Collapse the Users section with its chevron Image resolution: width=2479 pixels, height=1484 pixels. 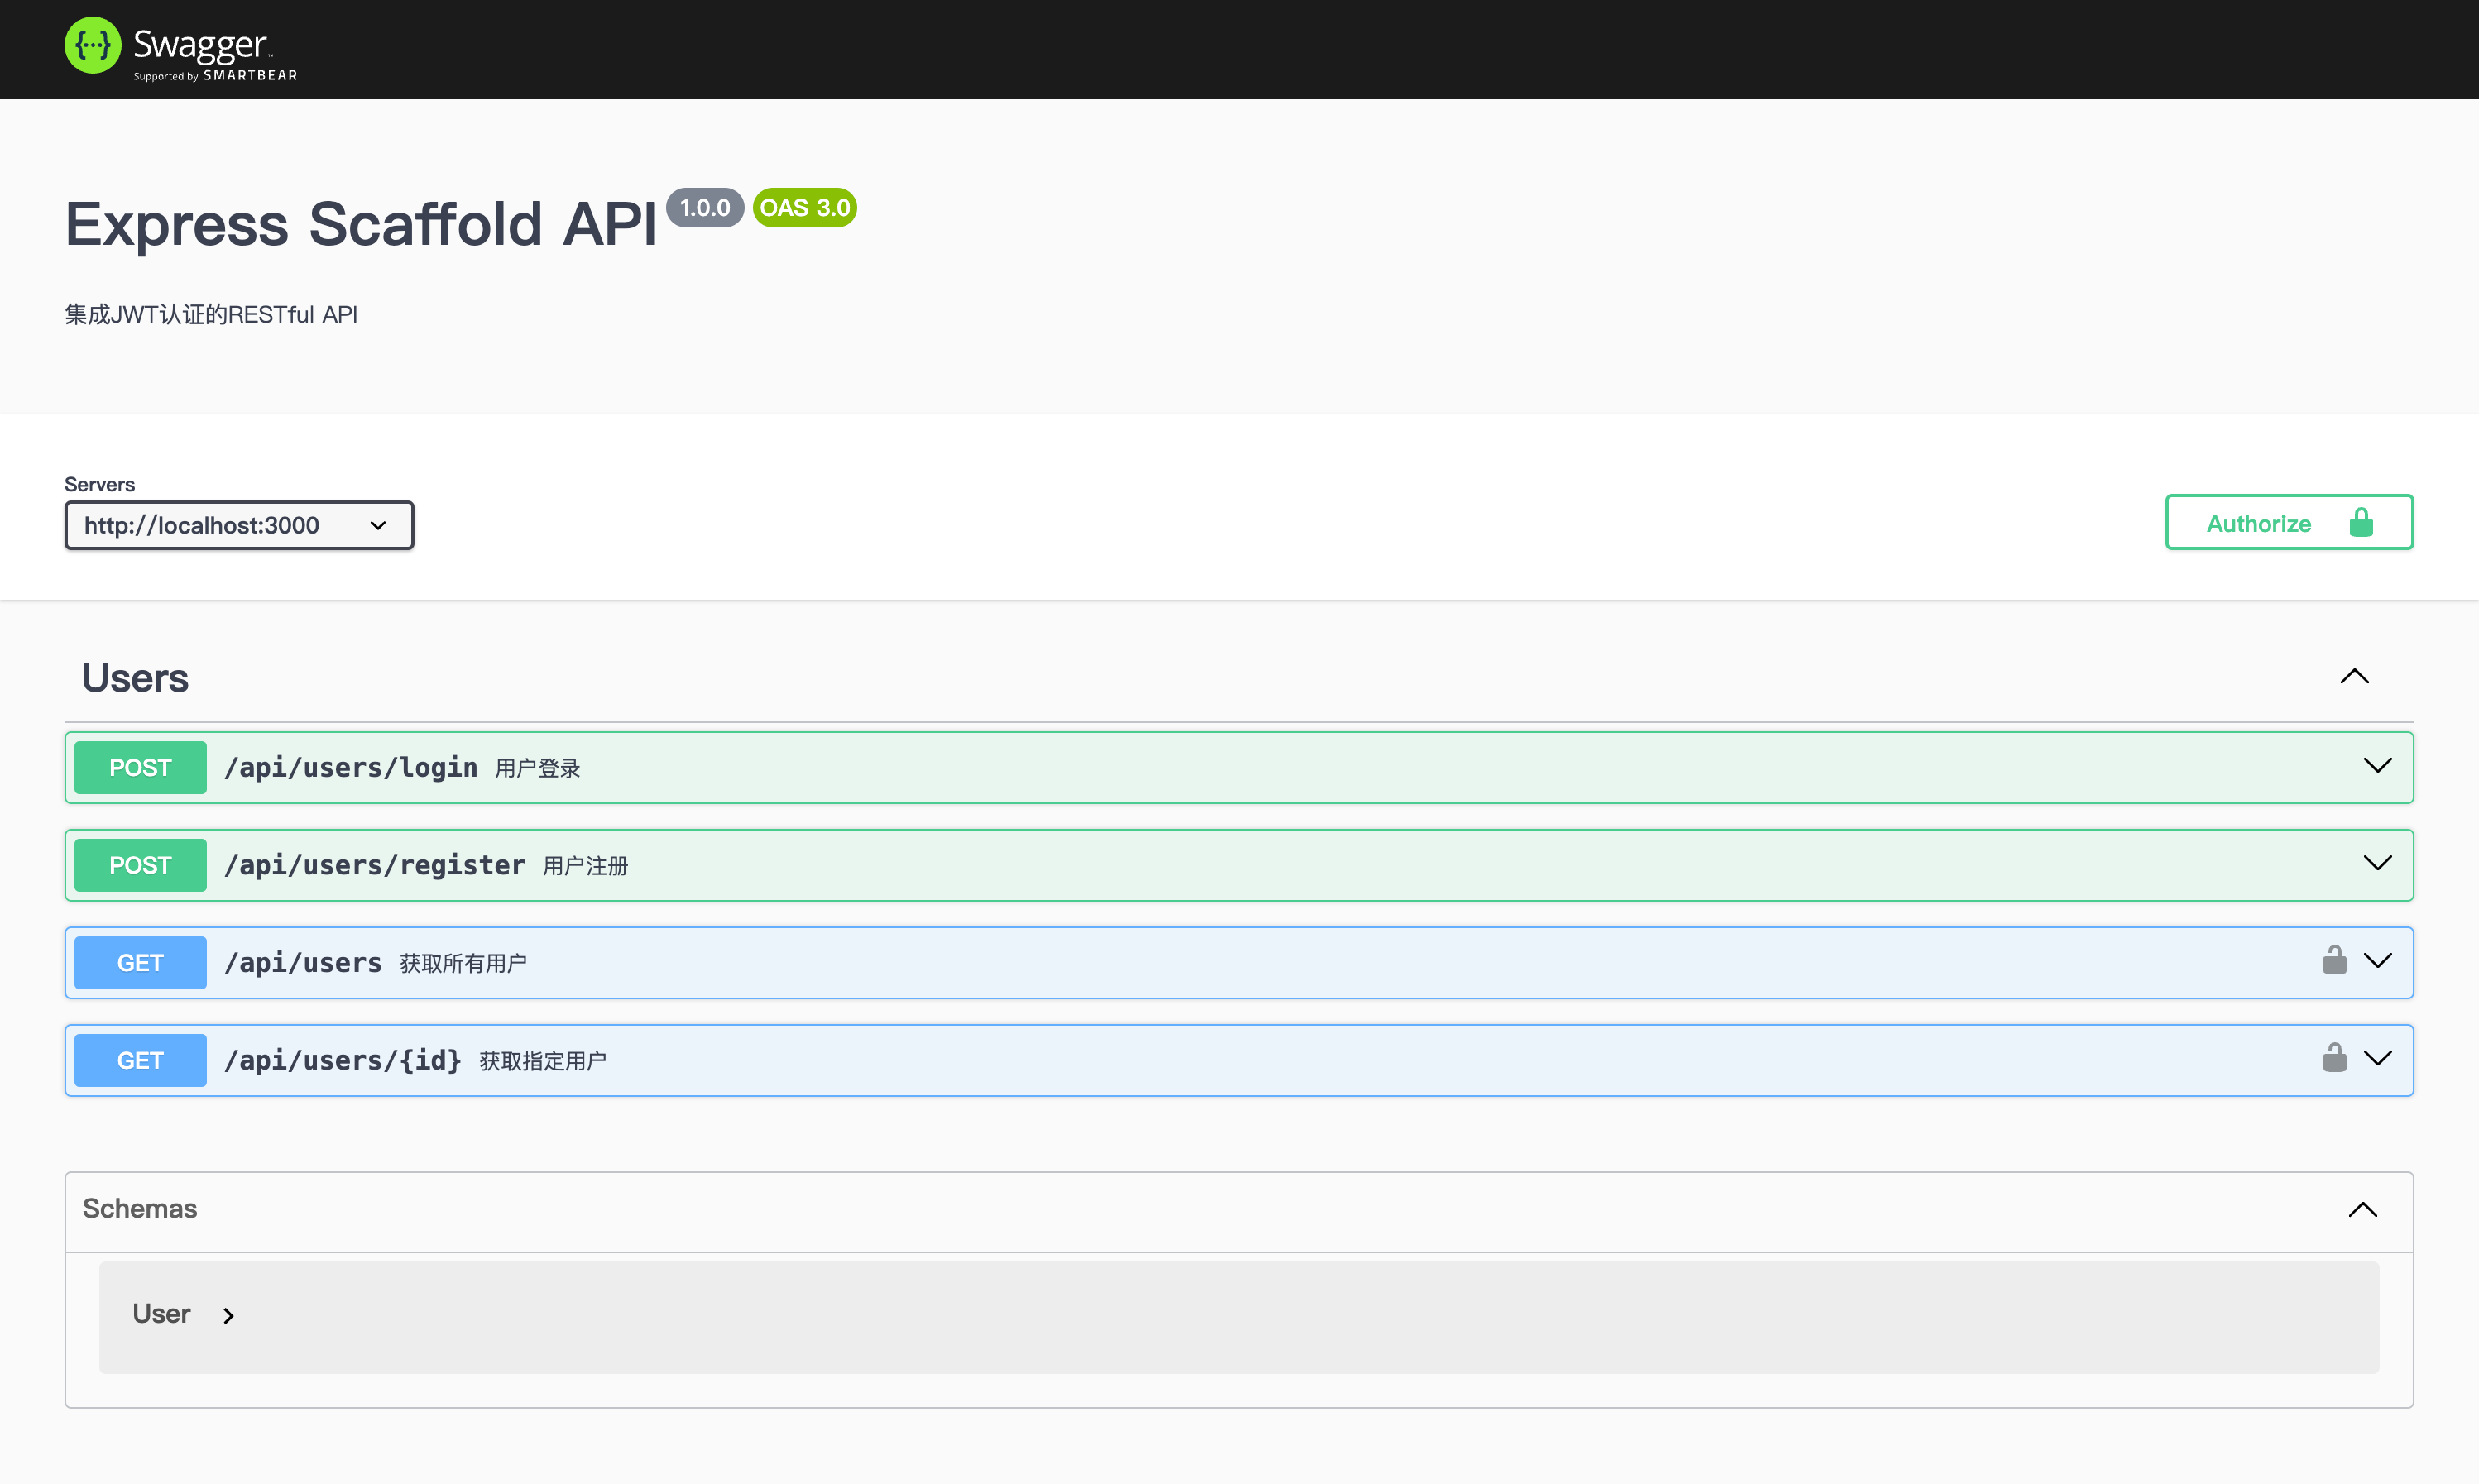2354,677
